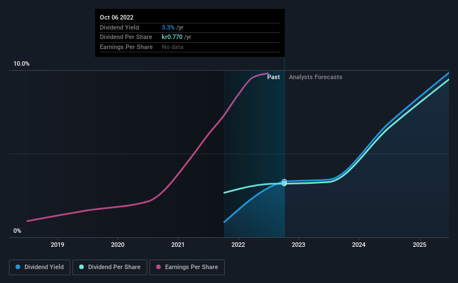
Task: Select the 2020 x-axis label
Action: pyautogui.click(x=118, y=245)
